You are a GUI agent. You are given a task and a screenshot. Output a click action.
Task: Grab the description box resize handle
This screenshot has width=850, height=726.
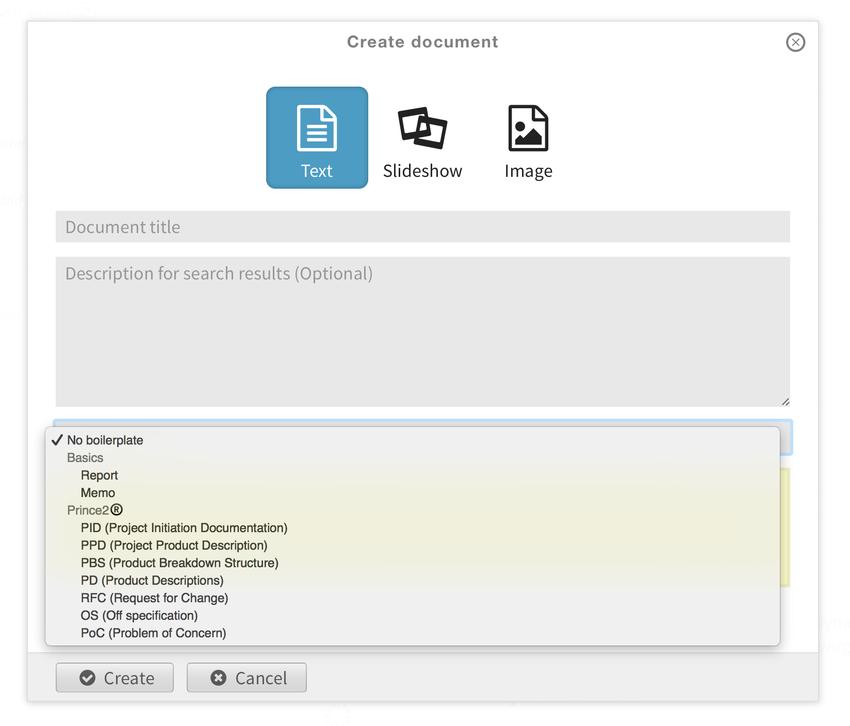pyautogui.click(x=785, y=402)
